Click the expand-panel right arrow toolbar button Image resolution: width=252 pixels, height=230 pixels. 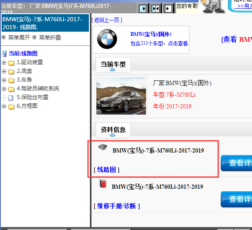[143, 8]
